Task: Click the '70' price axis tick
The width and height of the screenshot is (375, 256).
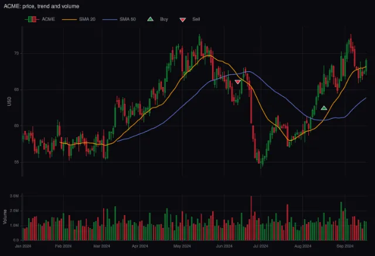Action: (x=16, y=53)
